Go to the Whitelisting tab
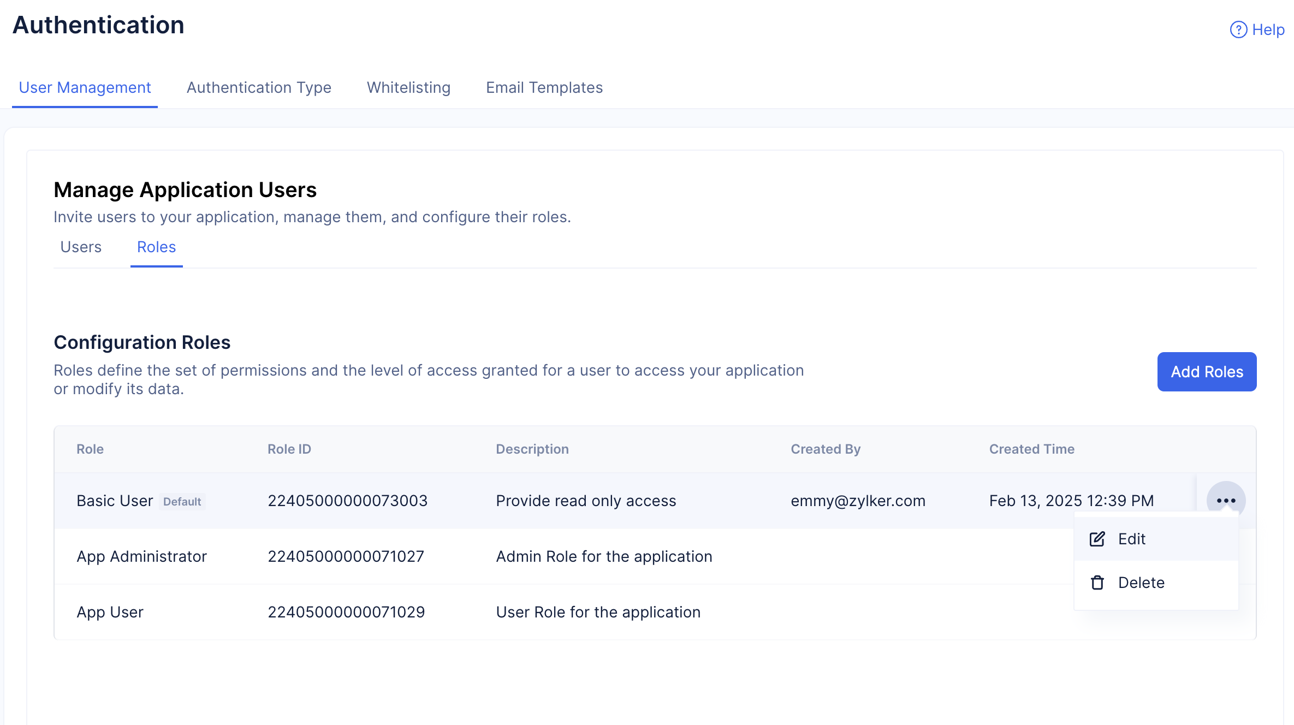Viewport: 1294px width, 725px height. pos(408,87)
